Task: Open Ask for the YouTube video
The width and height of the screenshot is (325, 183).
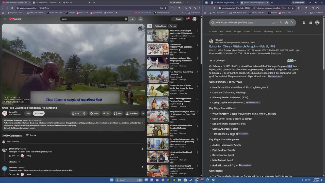Action: [106, 113]
